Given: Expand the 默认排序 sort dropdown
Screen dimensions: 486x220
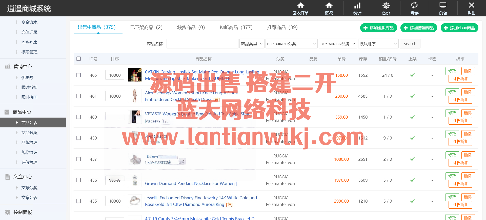Looking at the screenshot, I should pyautogui.click(x=378, y=44).
